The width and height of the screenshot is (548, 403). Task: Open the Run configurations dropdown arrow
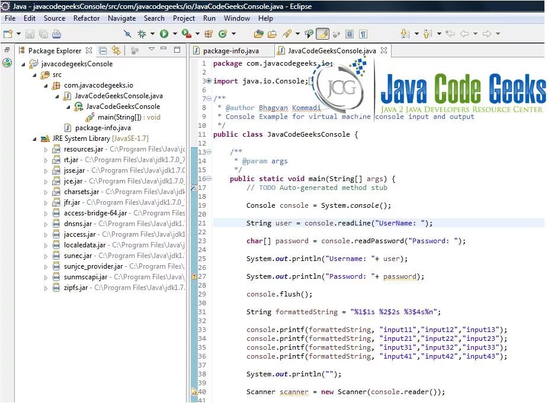click(175, 34)
